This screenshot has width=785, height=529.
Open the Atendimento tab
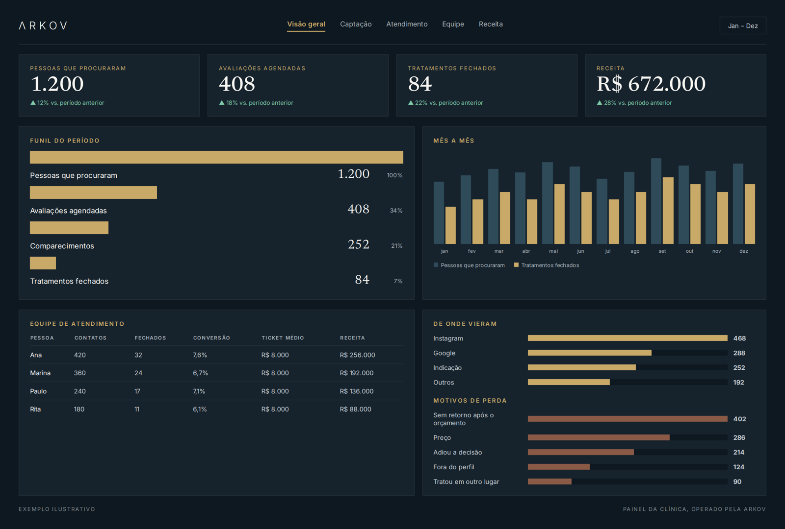407,24
